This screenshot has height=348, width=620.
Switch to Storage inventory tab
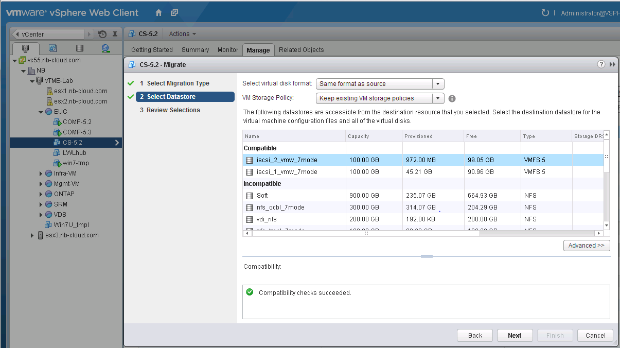coord(79,48)
